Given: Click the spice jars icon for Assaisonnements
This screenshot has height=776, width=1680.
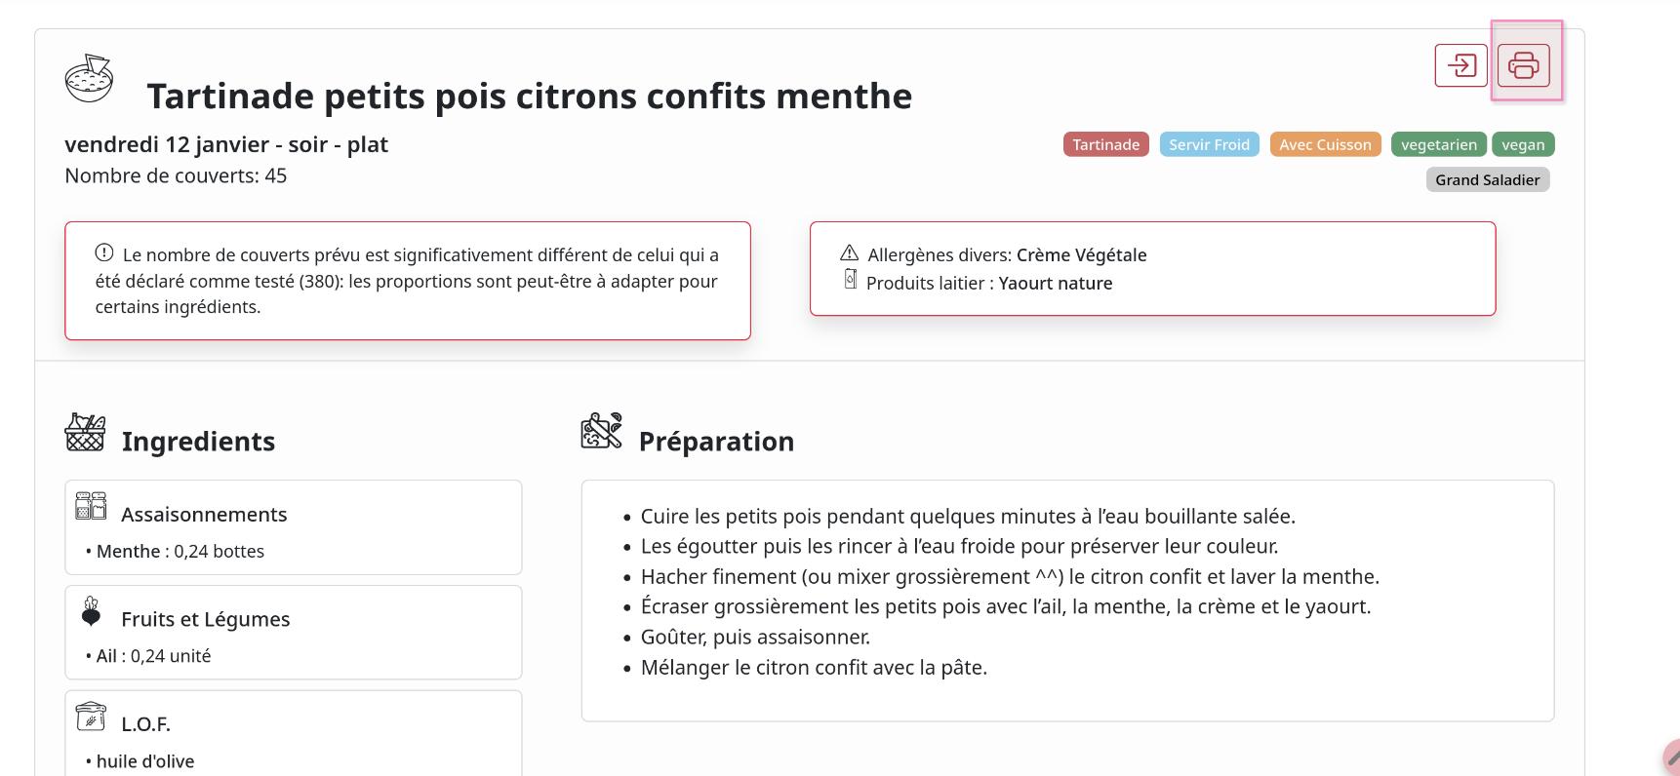Looking at the screenshot, I should [x=91, y=505].
